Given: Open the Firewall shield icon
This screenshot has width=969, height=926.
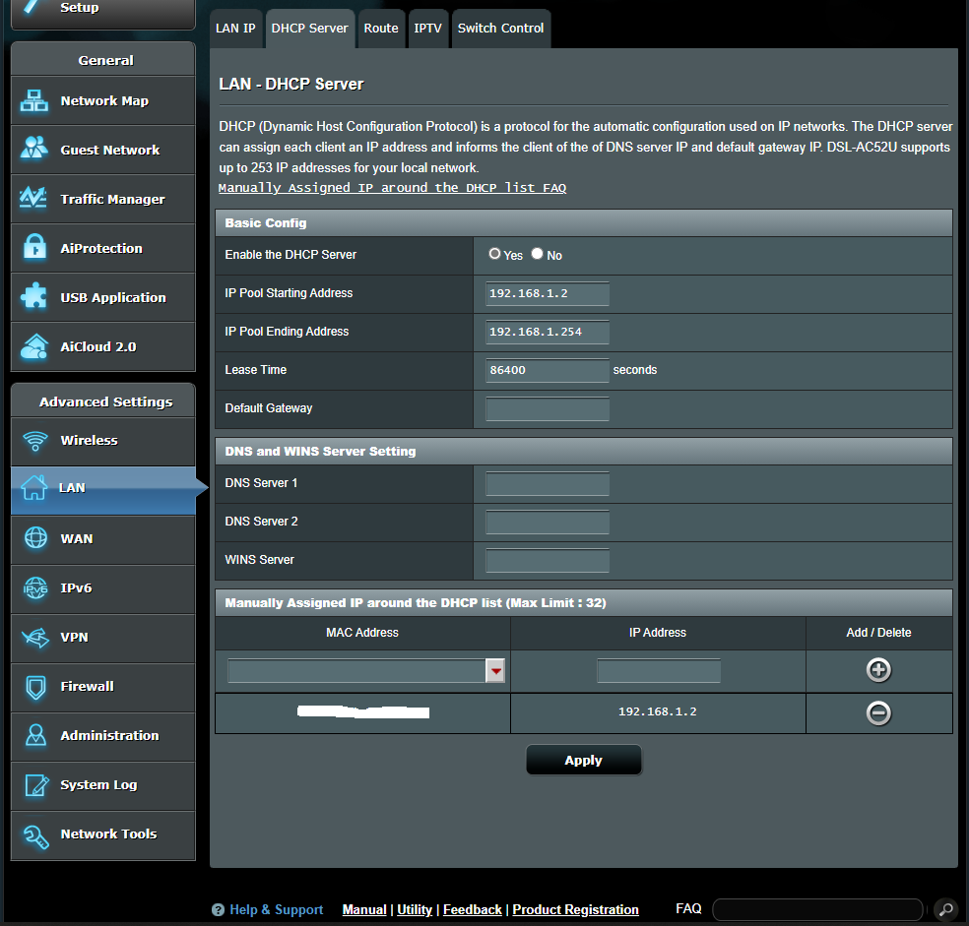Looking at the screenshot, I should coord(35,686).
